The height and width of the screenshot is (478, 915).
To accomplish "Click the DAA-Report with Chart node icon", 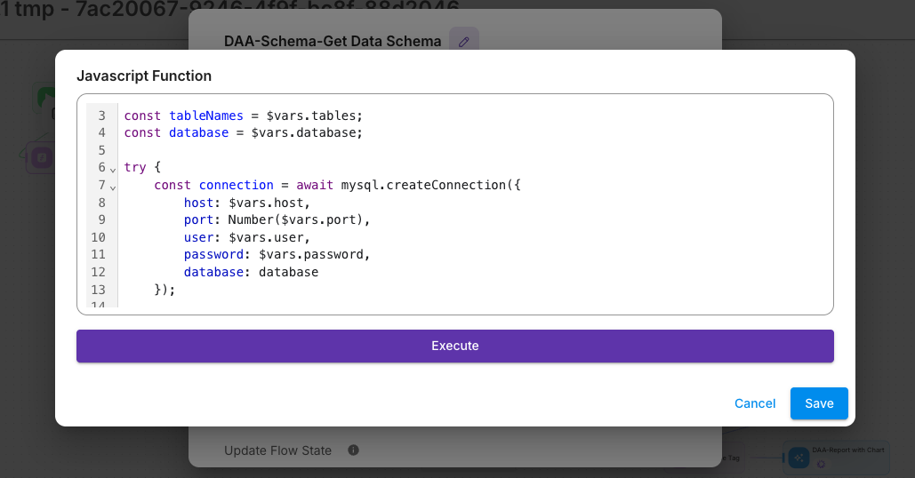I will click(798, 457).
